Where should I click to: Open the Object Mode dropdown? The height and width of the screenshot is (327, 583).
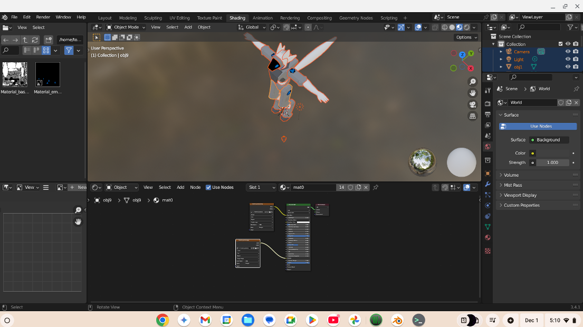(x=126, y=27)
